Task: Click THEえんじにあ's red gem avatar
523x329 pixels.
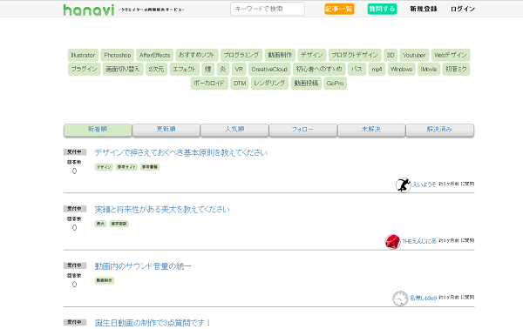Action: pos(392,242)
